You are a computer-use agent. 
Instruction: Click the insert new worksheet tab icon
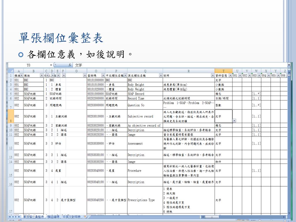[86, 217]
